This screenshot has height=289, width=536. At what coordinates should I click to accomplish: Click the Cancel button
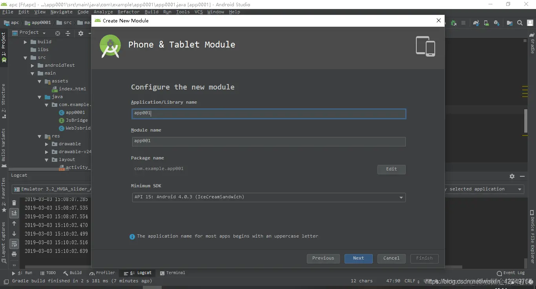[x=392, y=258]
